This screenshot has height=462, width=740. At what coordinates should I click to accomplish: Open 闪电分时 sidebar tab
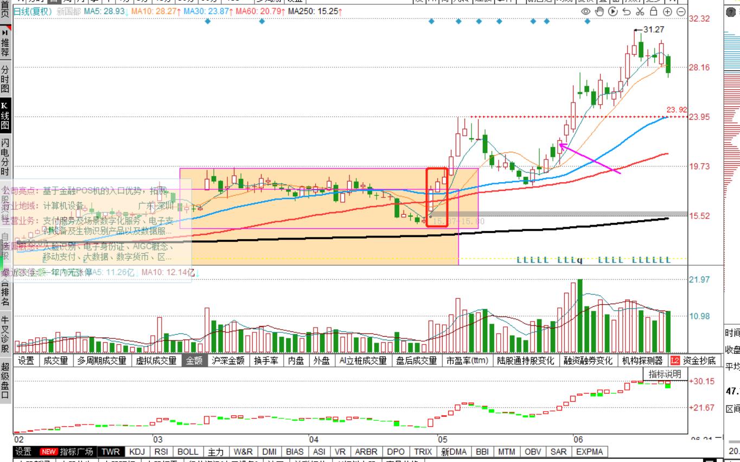(x=5, y=157)
